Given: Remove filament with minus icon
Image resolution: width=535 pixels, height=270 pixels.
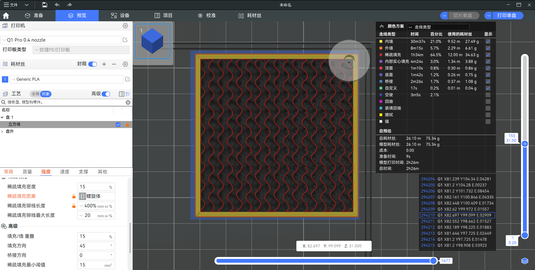Looking at the screenshot, I should pos(114,64).
